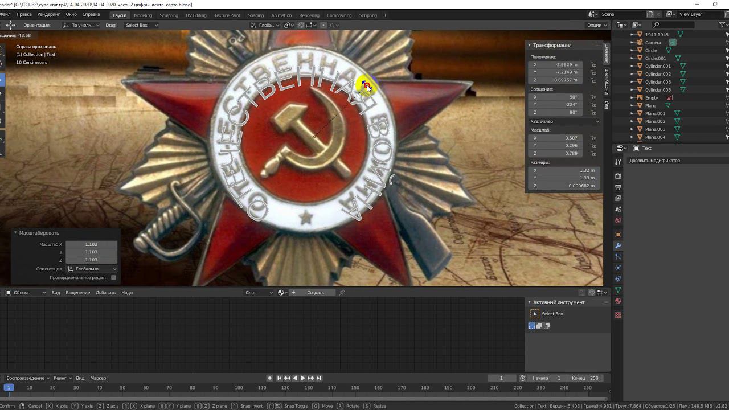This screenshot has width=729, height=410.
Task: Open the Texture properties checker icon
Action: pos(618,315)
